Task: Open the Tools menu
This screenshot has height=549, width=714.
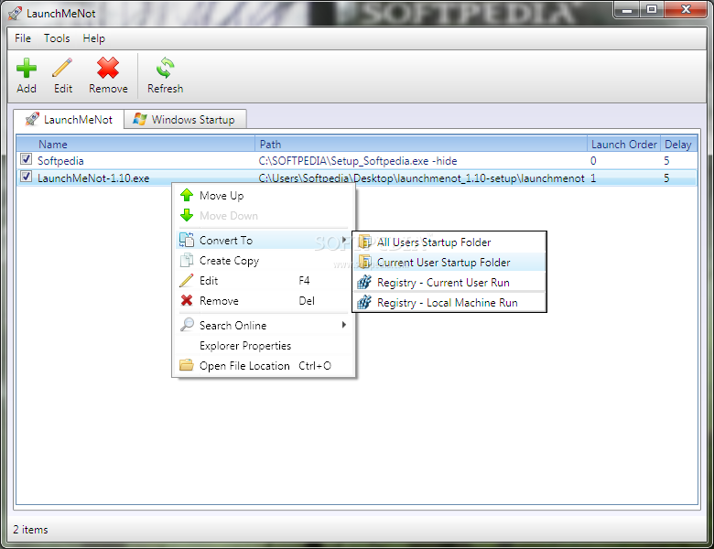Action: point(57,38)
